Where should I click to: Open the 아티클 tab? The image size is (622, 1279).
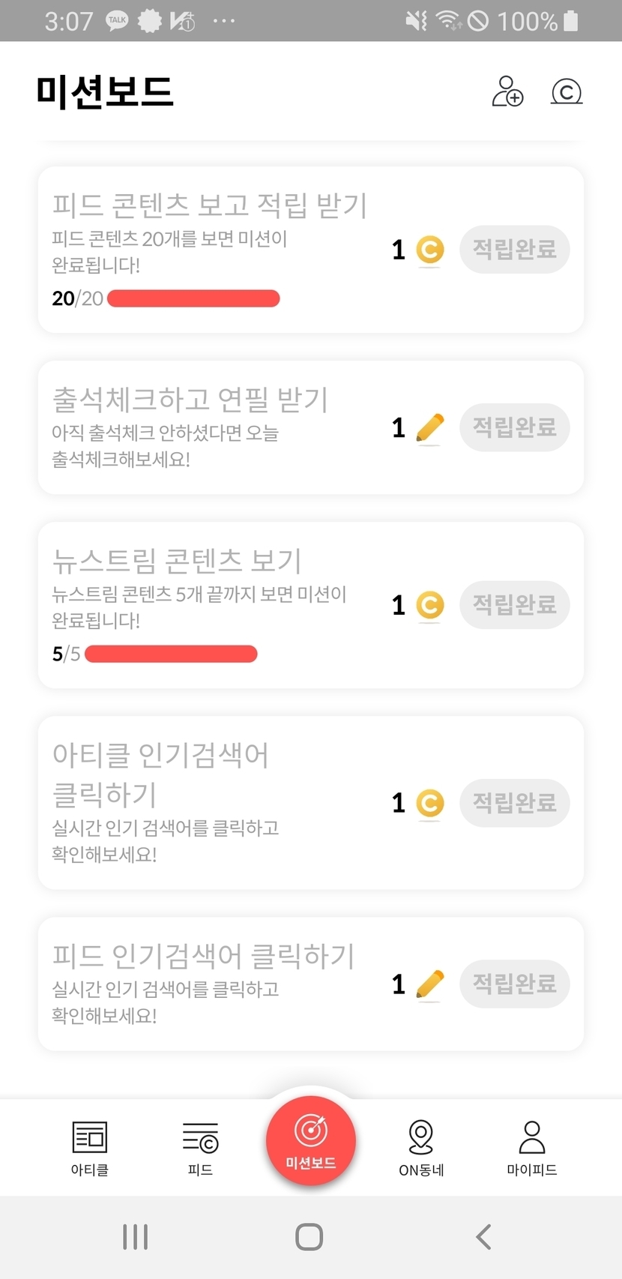pyautogui.click(x=90, y=1147)
